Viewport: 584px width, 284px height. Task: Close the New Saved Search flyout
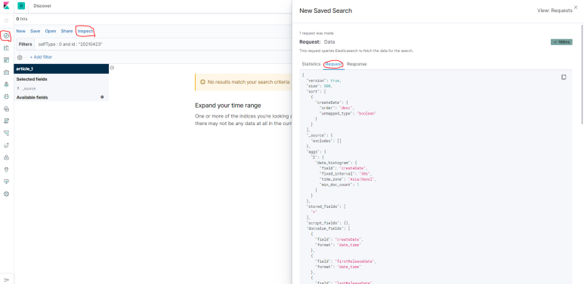coord(576,8)
